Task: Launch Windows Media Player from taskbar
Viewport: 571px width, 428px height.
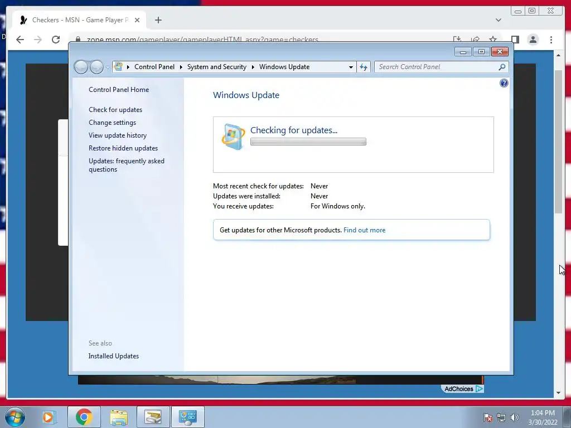Action: click(49, 417)
